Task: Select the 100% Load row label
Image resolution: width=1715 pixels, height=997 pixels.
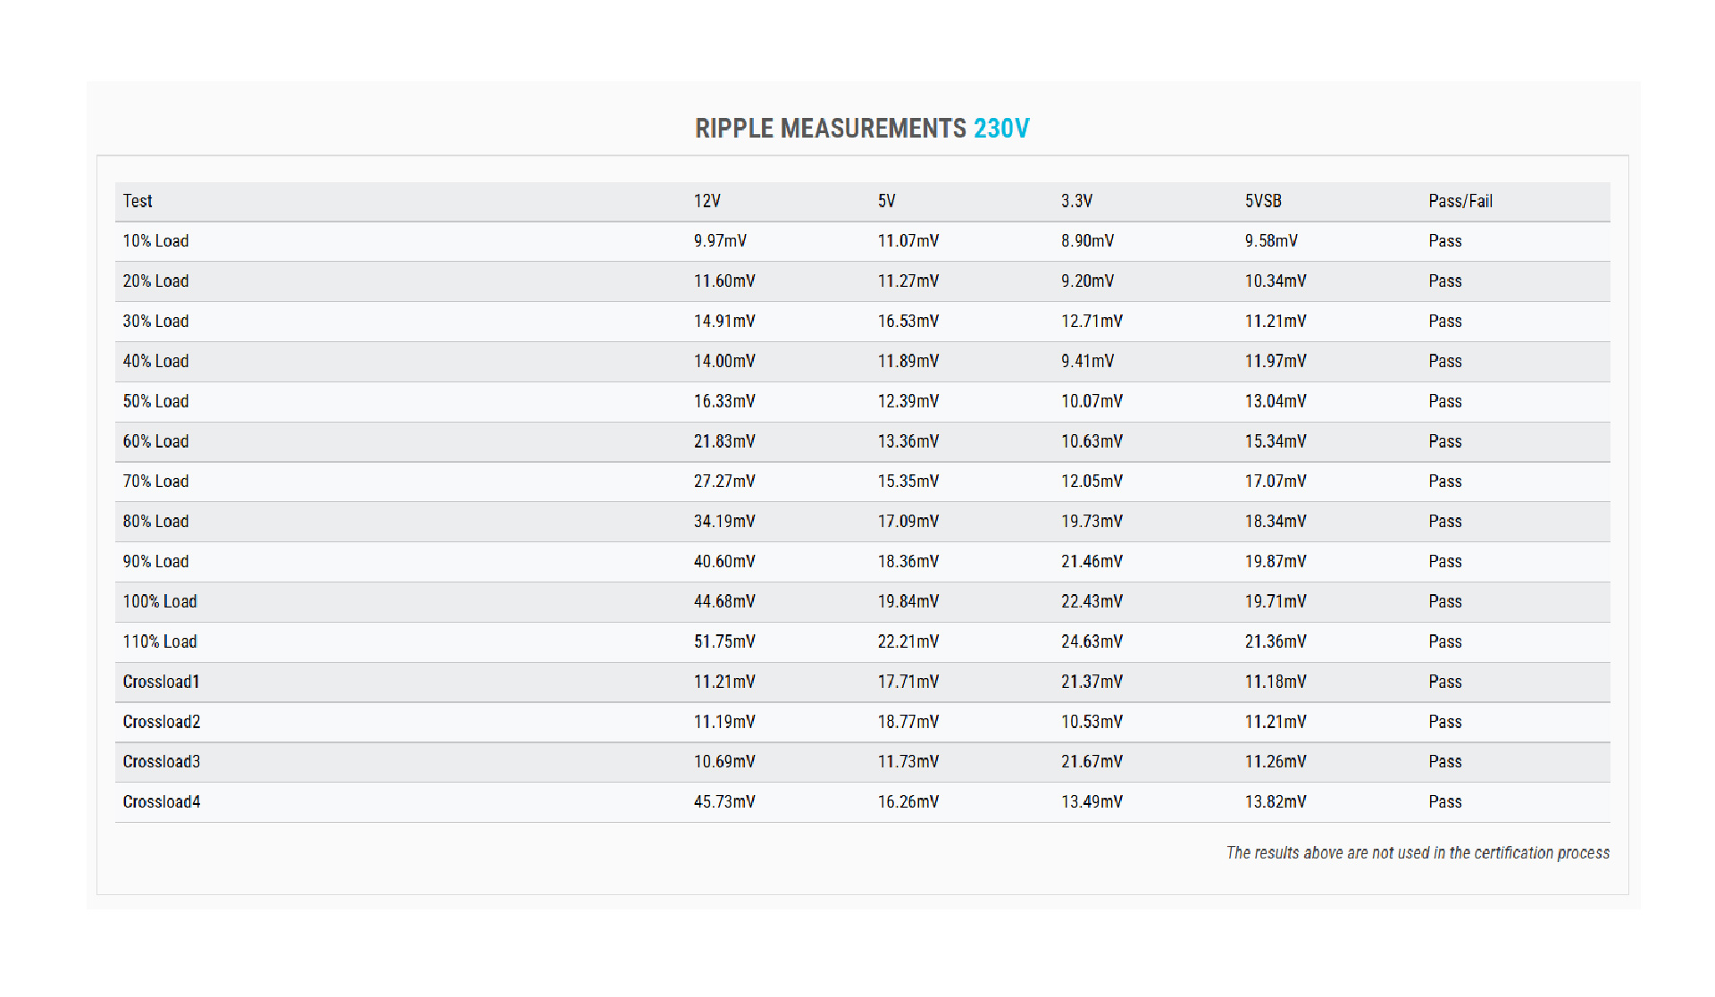Action: coord(160,601)
